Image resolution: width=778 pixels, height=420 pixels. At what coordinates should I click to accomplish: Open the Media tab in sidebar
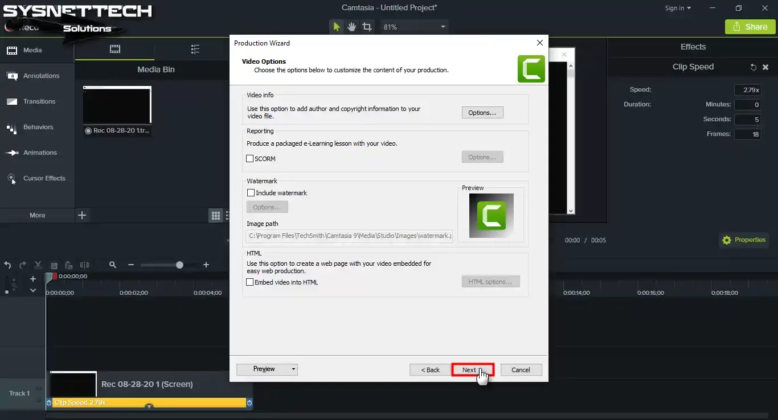point(37,50)
